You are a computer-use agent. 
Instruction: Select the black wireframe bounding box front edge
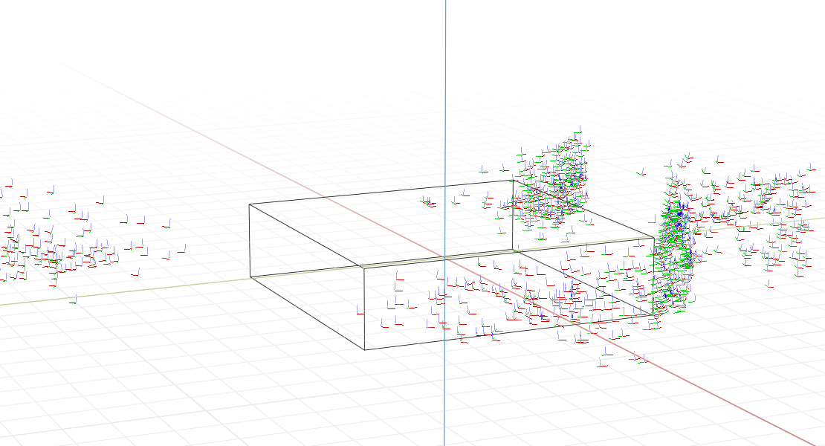(x=364, y=308)
